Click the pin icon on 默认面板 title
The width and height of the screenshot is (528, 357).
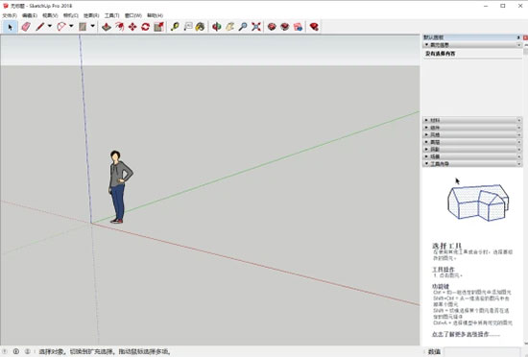click(518, 37)
